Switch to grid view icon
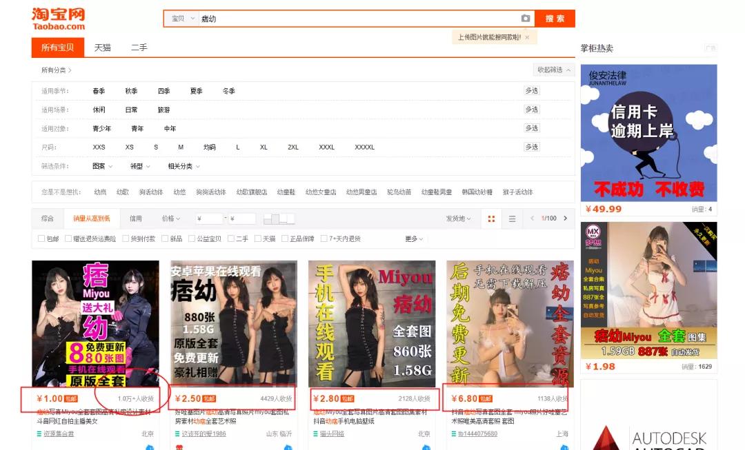 491,218
